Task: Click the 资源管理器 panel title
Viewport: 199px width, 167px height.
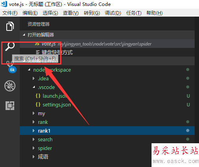Action: coord(38,24)
